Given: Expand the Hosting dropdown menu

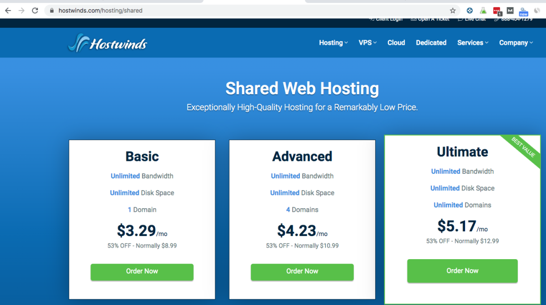Looking at the screenshot, I should tap(333, 43).
